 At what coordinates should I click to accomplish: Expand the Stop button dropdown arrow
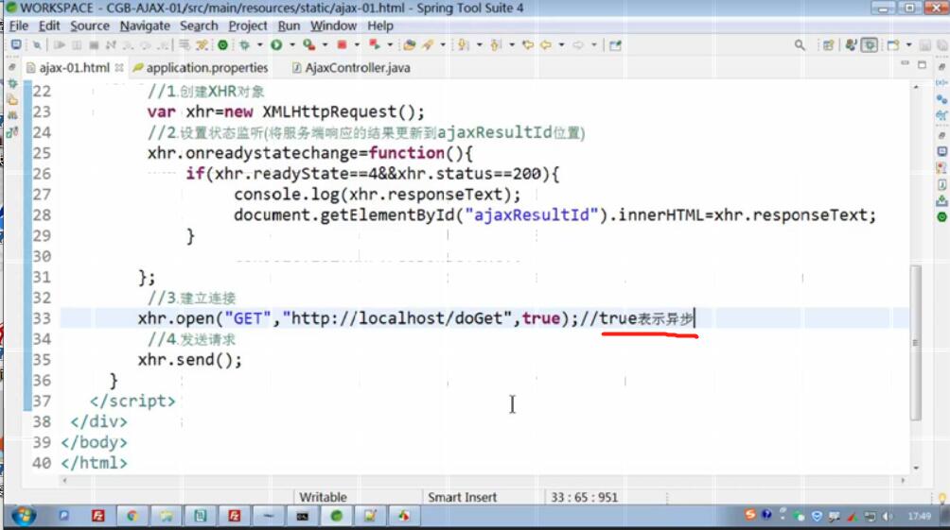click(x=357, y=44)
